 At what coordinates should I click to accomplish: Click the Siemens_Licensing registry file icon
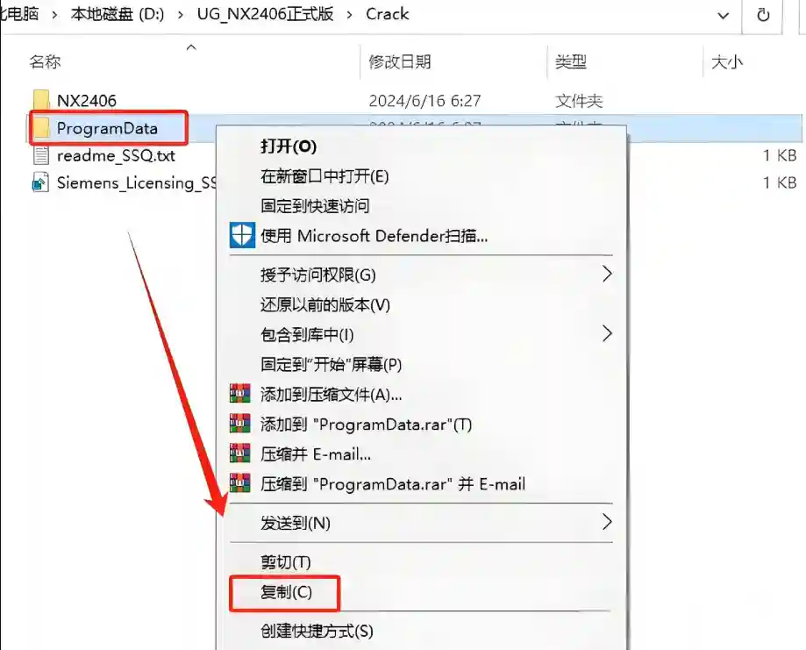(40, 182)
